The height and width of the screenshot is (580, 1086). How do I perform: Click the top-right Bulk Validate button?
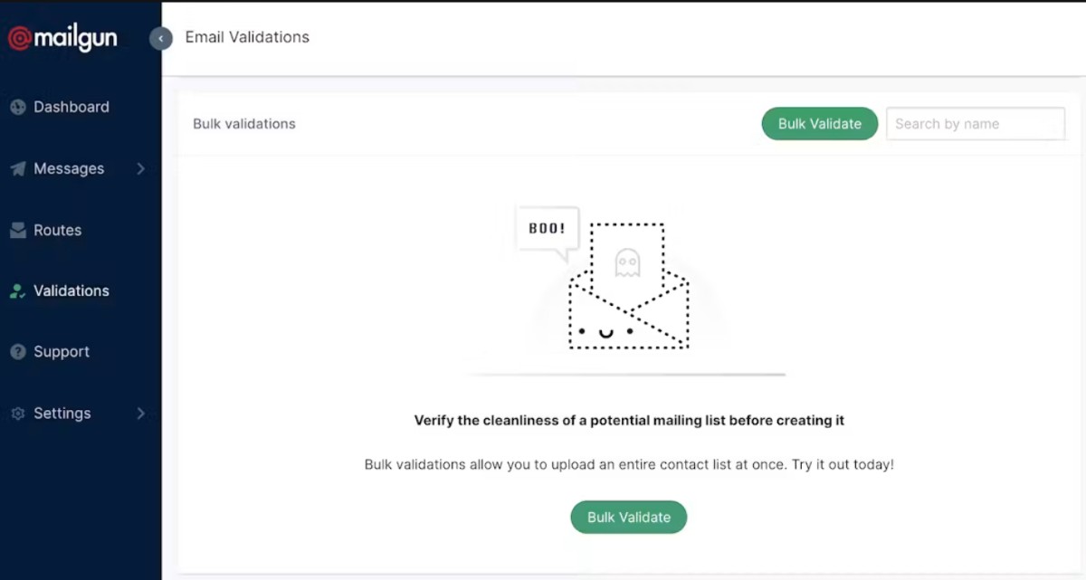820,124
